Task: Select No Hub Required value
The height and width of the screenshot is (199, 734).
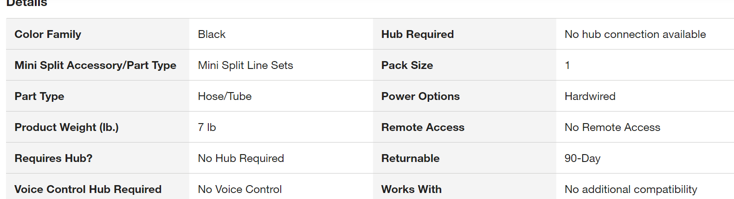Action: tap(241, 158)
